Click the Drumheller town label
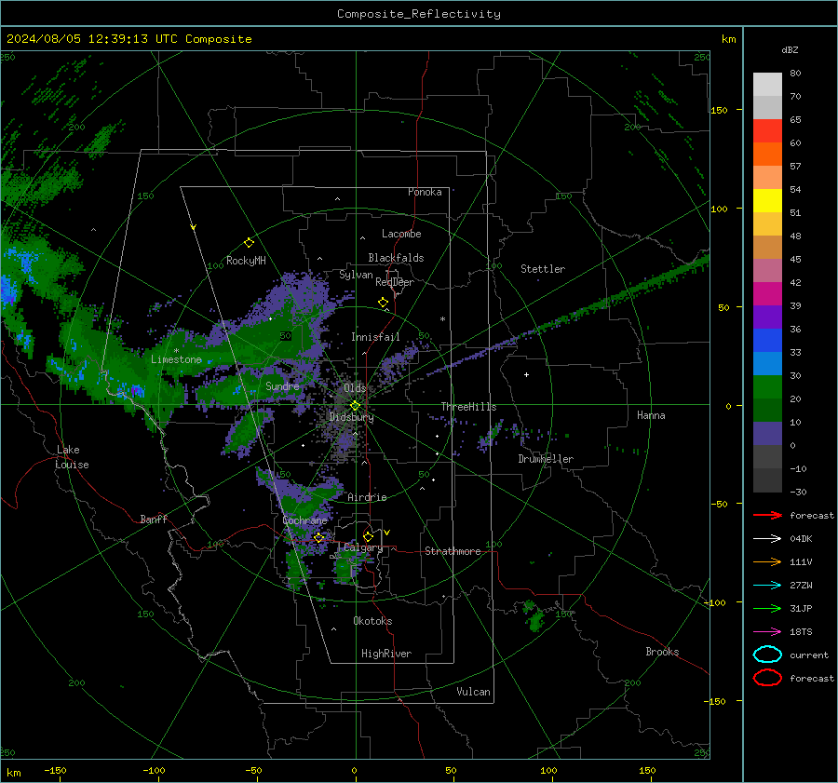Viewport: 838px width, 783px height. click(546, 459)
